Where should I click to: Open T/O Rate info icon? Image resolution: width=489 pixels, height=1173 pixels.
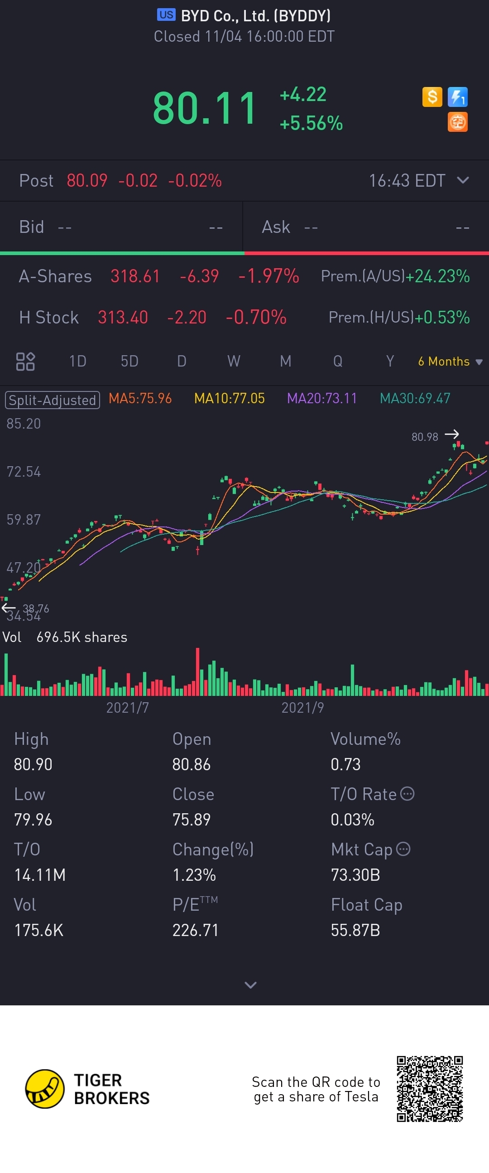(407, 794)
